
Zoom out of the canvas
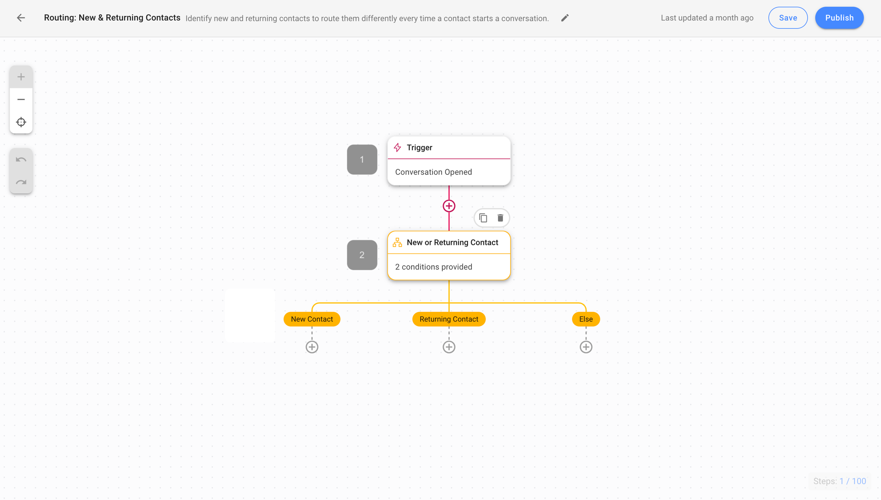coord(21,99)
